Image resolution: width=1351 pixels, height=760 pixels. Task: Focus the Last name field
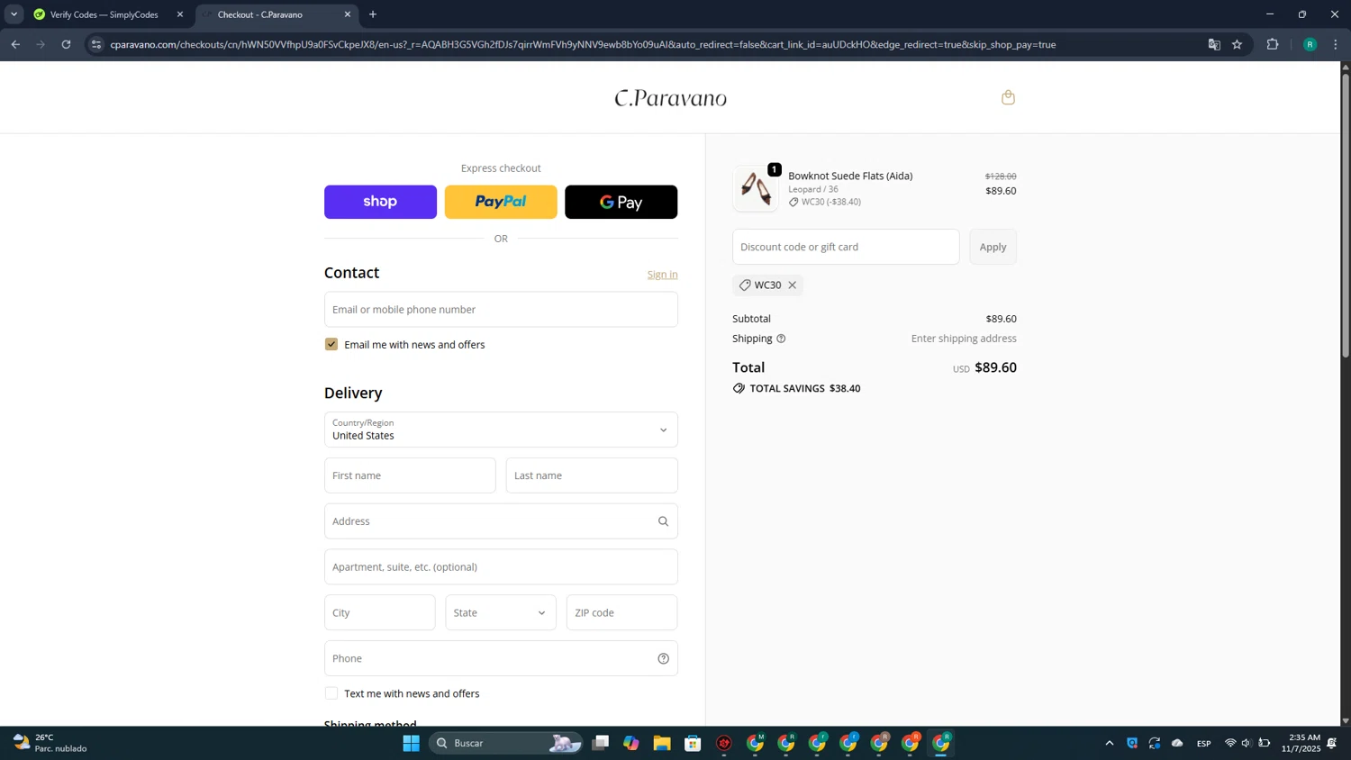point(592,475)
